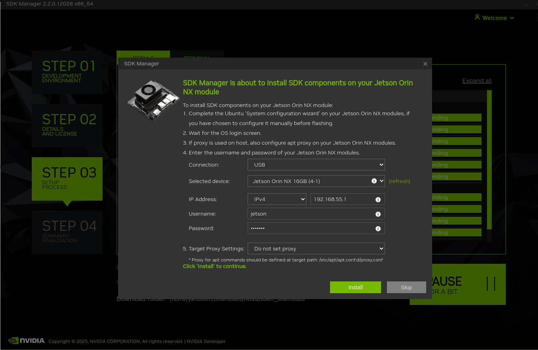Click the Username input field
The width and height of the screenshot is (538, 350).
click(x=310, y=214)
